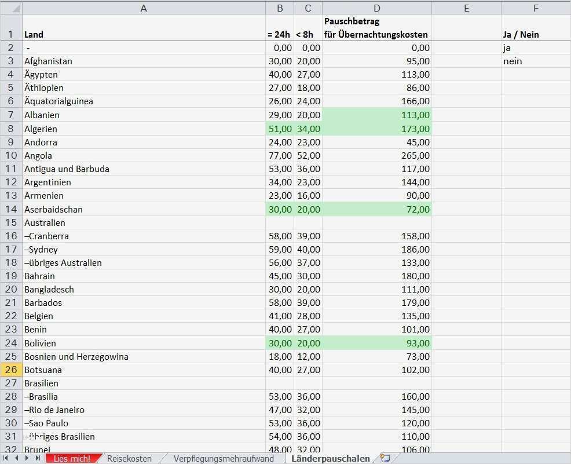Select the Angola cell
Screen dimensions: 571x464
[144, 155]
